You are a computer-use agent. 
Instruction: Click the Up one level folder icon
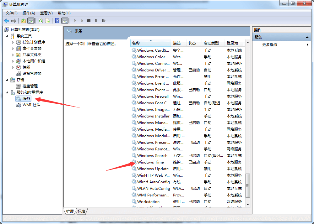tap(24, 21)
